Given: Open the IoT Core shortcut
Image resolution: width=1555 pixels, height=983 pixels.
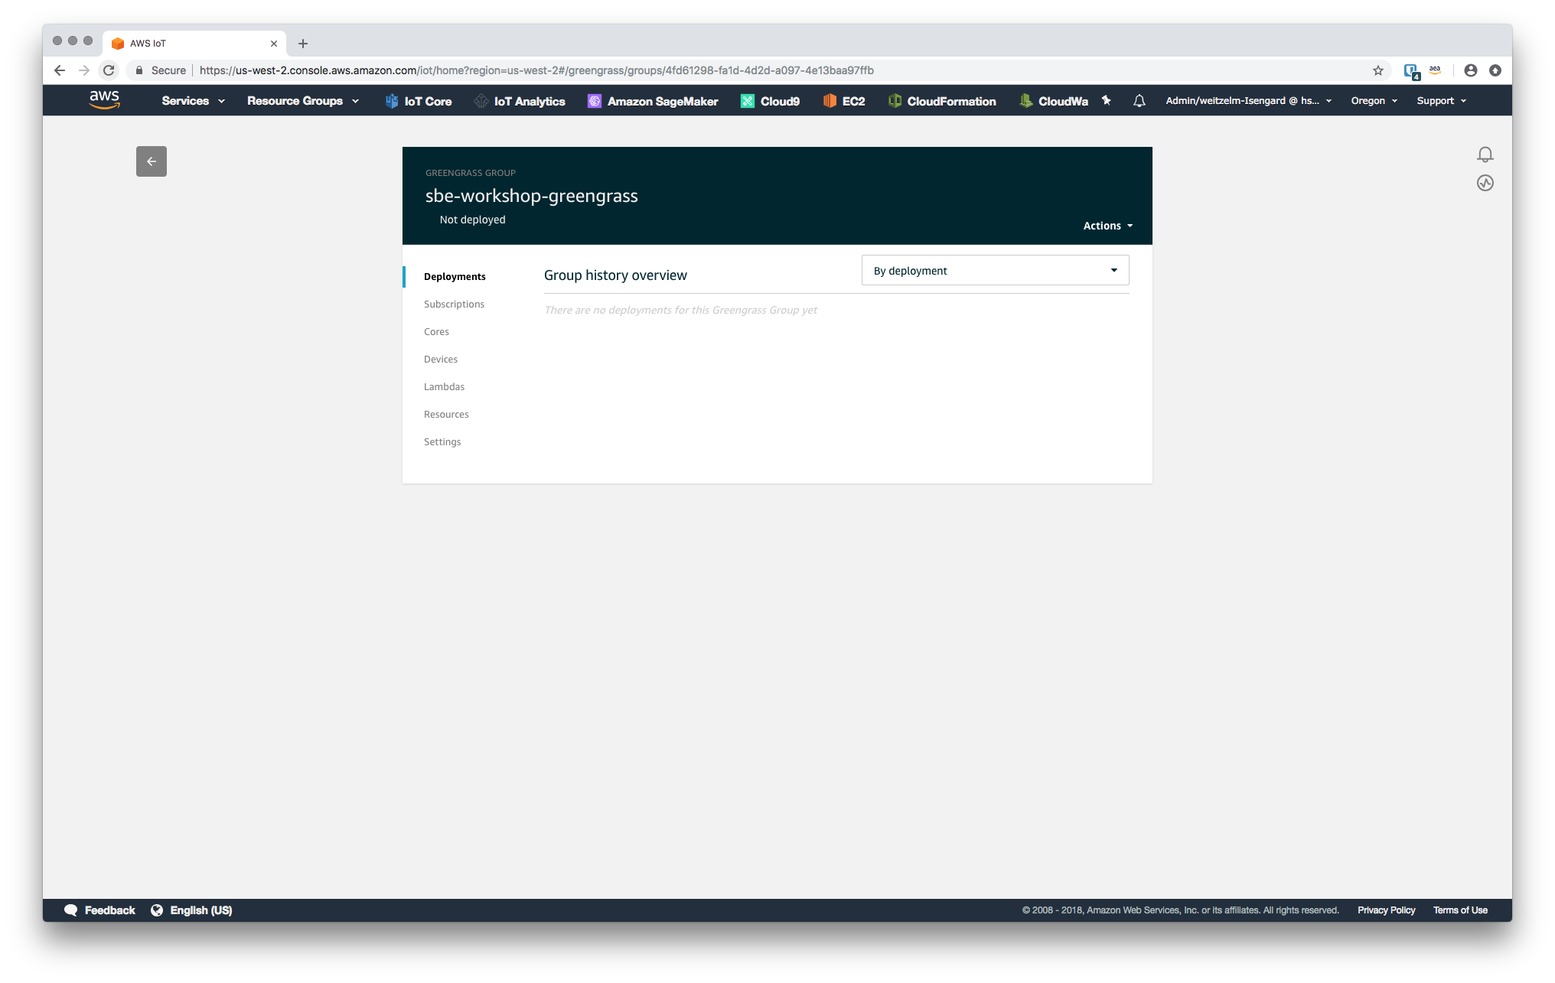Looking at the screenshot, I should 419,101.
